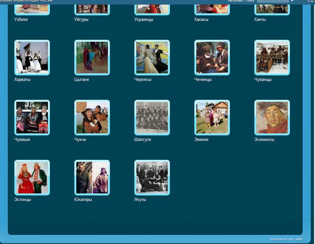This screenshot has width=315, height=244.
Task: Open the Хакасы link
Action: (201, 19)
